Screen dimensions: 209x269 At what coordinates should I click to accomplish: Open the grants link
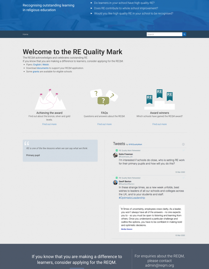point(36,71)
